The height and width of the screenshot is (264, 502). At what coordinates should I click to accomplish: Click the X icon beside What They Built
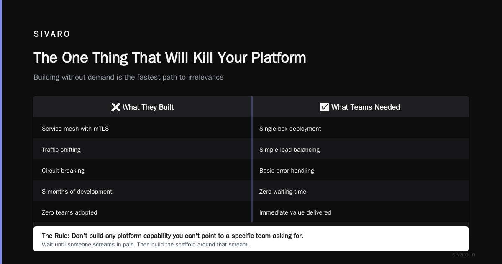(115, 107)
